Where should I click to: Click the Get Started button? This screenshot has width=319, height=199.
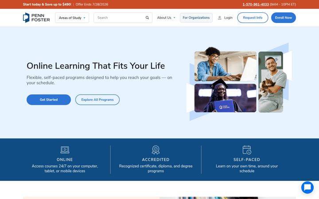pos(49,99)
